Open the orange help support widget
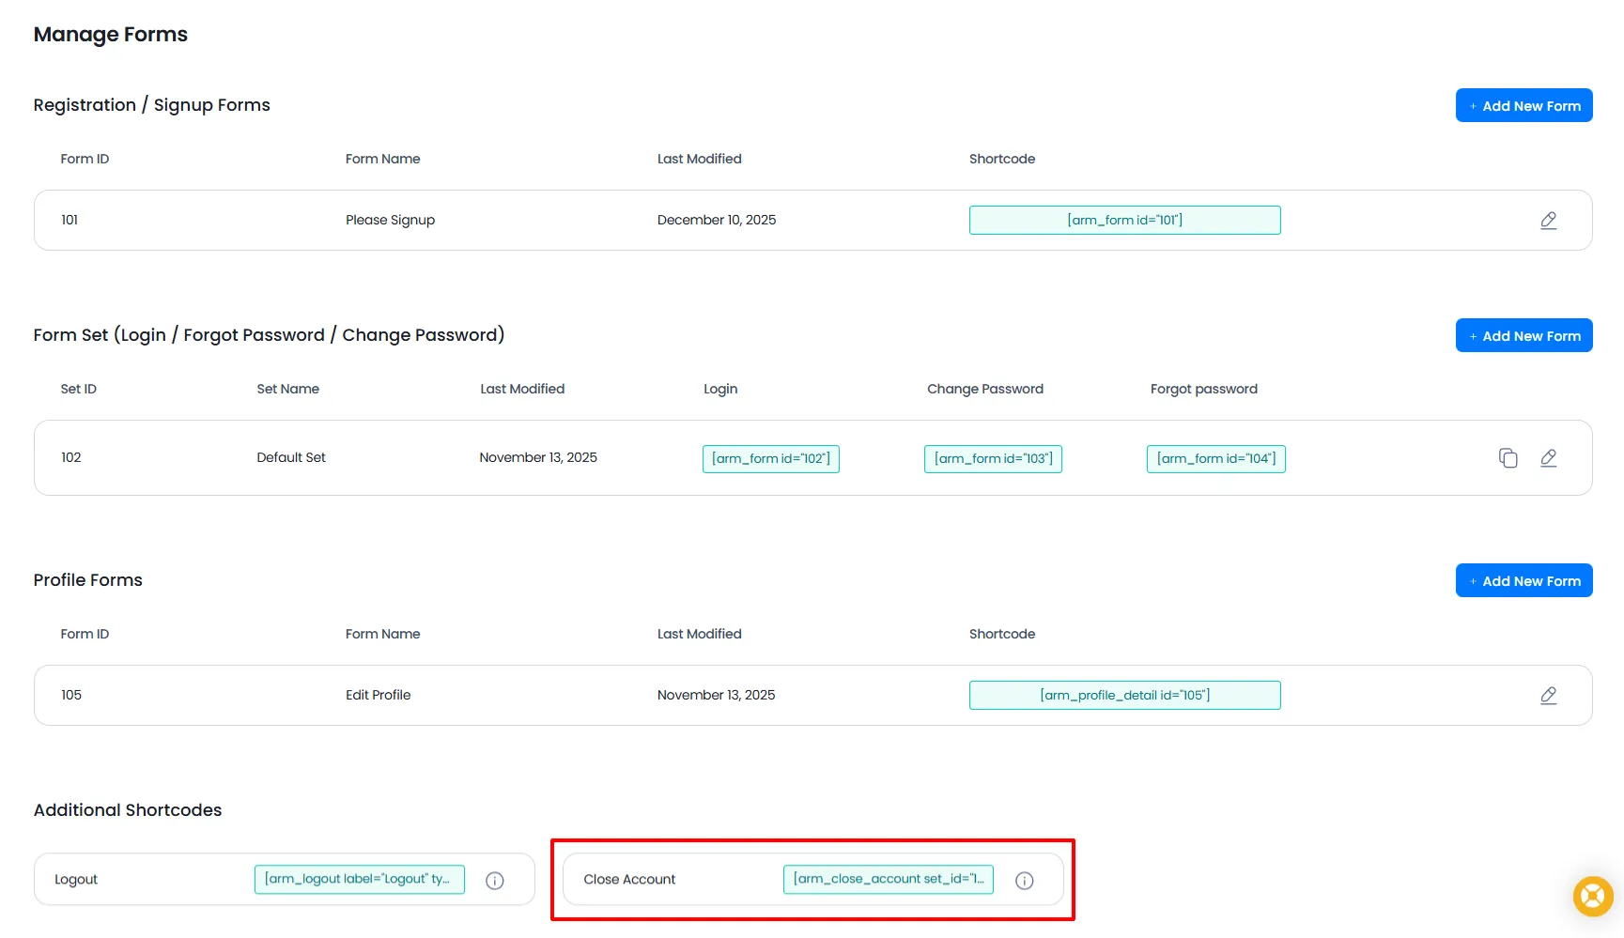This screenshot has width=1624, height=938. [x=1592, y=896]
